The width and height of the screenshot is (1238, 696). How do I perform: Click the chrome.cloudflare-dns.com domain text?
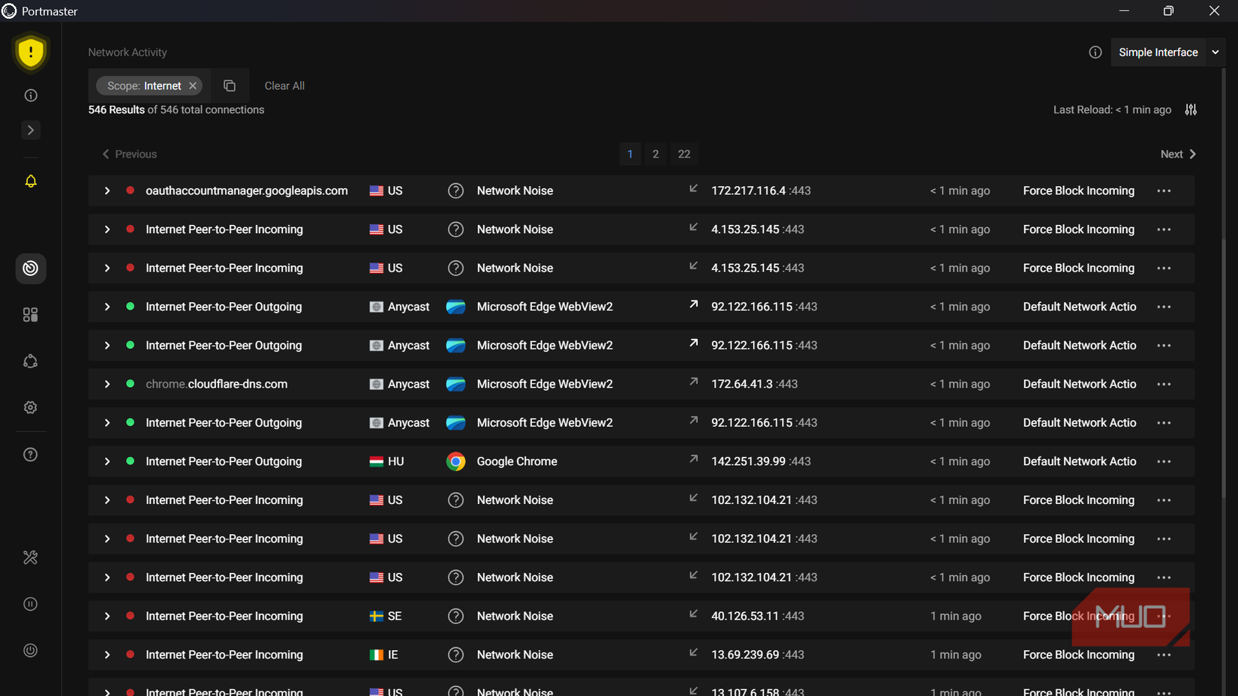(217, 384)
